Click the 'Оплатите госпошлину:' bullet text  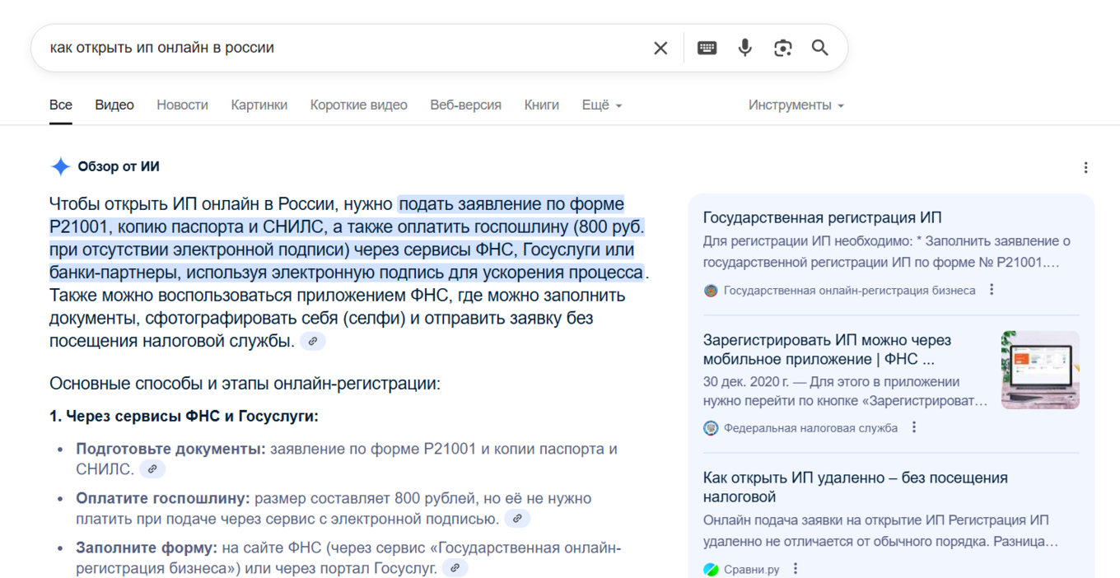163,499
